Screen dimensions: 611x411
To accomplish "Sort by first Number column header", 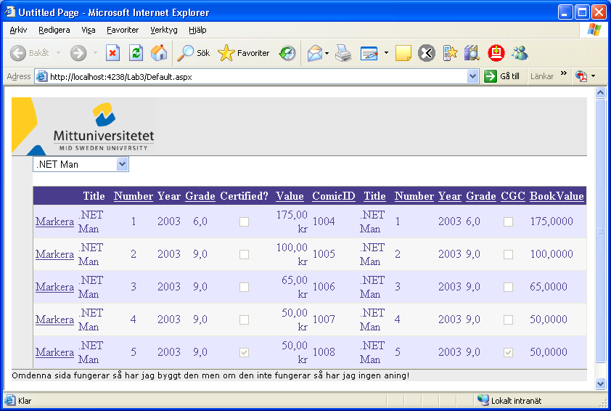I will tap(134, 196).
